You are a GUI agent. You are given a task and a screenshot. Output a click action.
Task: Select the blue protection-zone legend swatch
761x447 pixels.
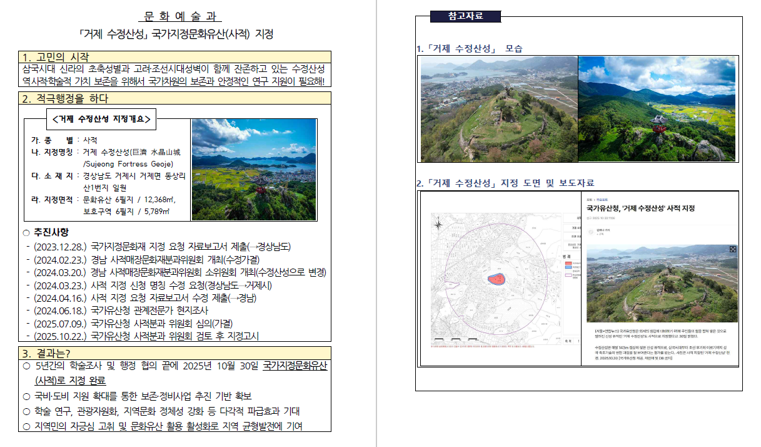click(568, 267)
